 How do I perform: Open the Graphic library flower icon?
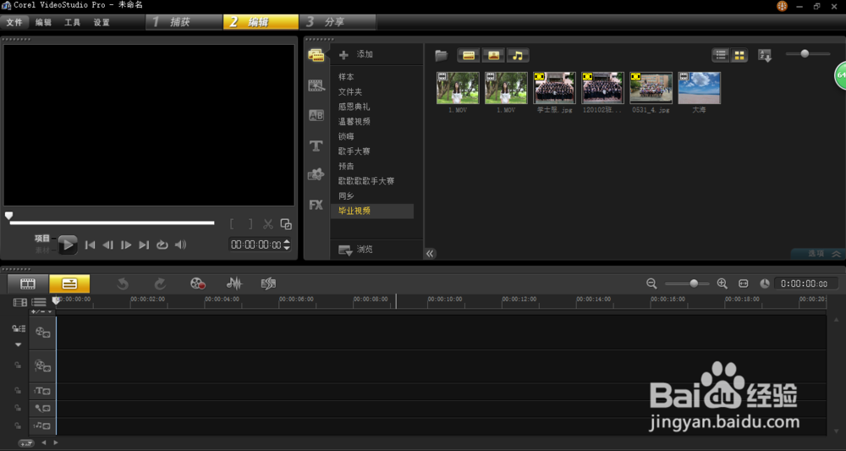point(316,174)
